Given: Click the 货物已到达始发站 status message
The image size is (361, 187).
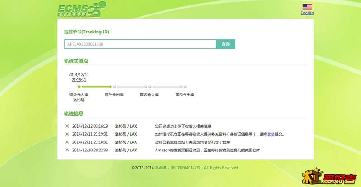Looking at the screenshot, I should tap(193, 142).
